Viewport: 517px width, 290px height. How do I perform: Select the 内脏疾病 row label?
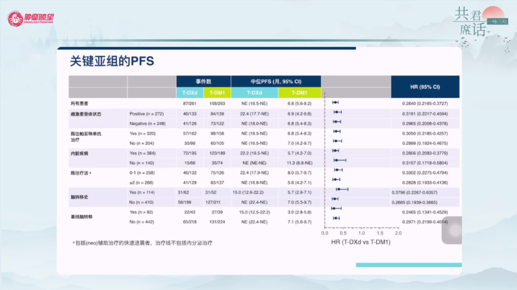(79, 154)
